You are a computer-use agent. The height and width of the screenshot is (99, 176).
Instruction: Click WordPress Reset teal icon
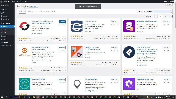point(24,84)
